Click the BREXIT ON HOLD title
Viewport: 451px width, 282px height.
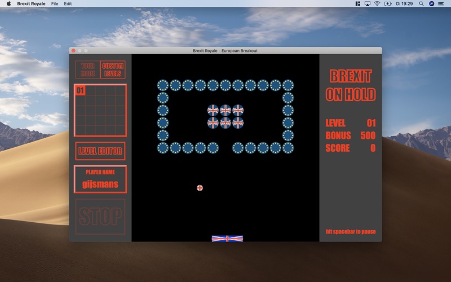pos(351,85)
